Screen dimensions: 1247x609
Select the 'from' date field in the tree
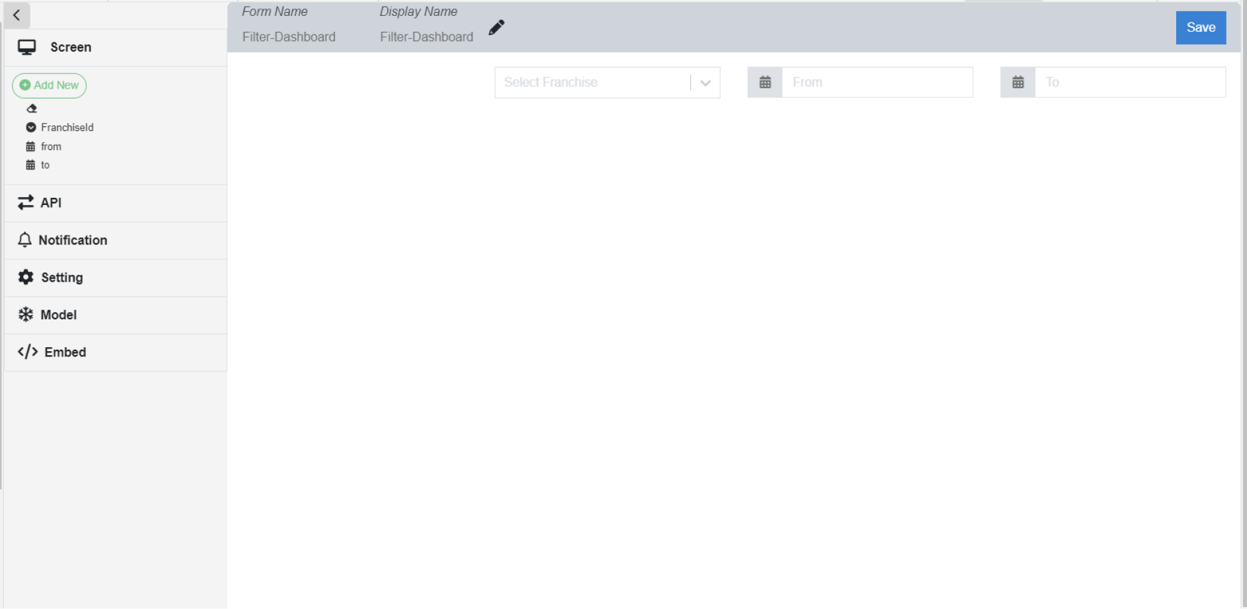(51, 147)
